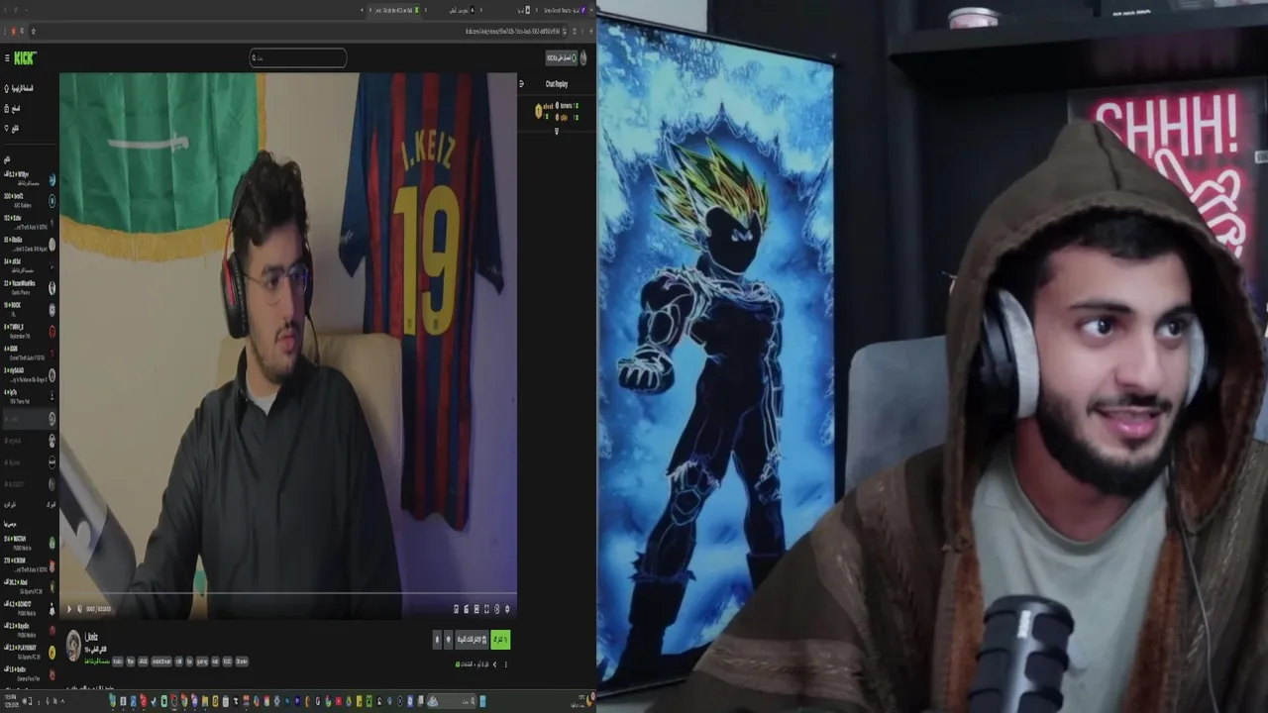
Task: Click the first stream tag chip
Action: pos(118,661)
